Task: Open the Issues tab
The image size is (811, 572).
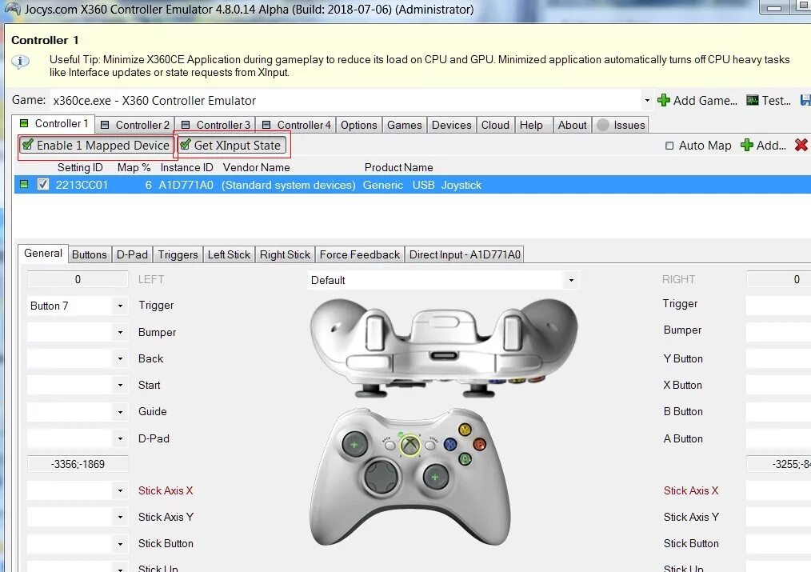Action: pyautogui.click(x=621, y=125)
